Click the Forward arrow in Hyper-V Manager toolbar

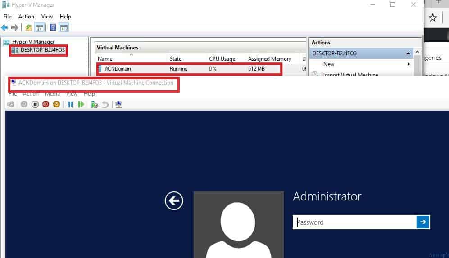coord(14,28)
